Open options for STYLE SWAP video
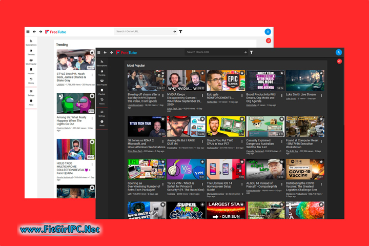 pyautogui.click(x=92, y=75)
